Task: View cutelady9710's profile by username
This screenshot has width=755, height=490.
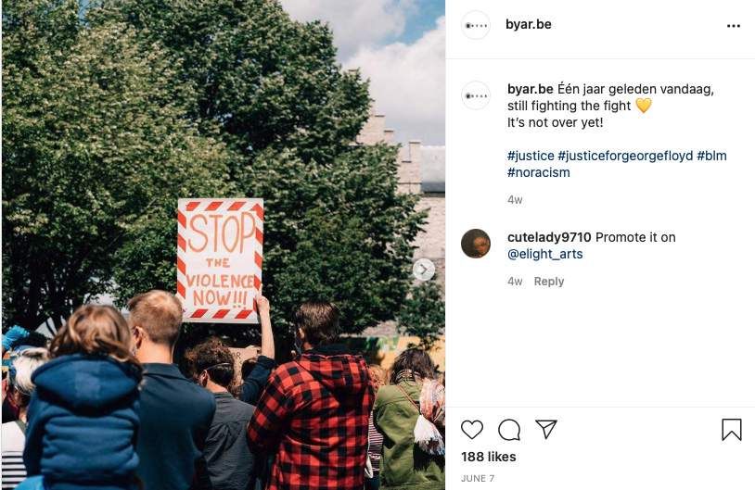Action: [x=549, y=237]
